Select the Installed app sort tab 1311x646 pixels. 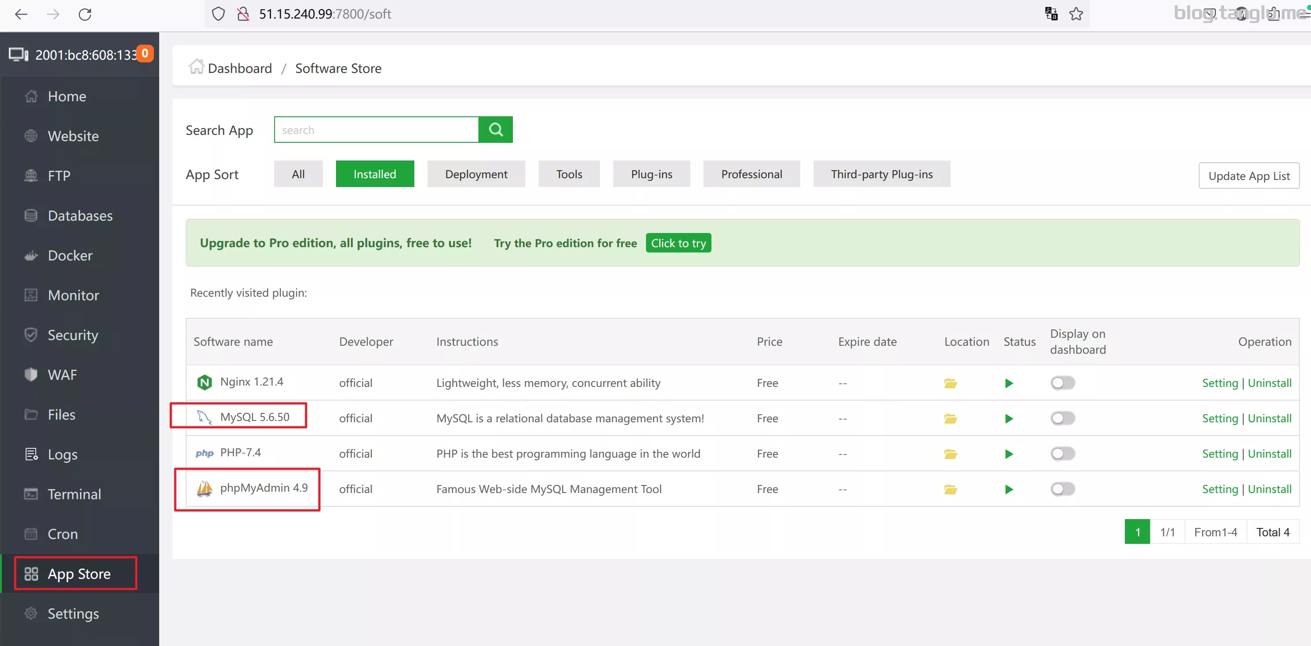pyautogui.click(x=375, y=174)
